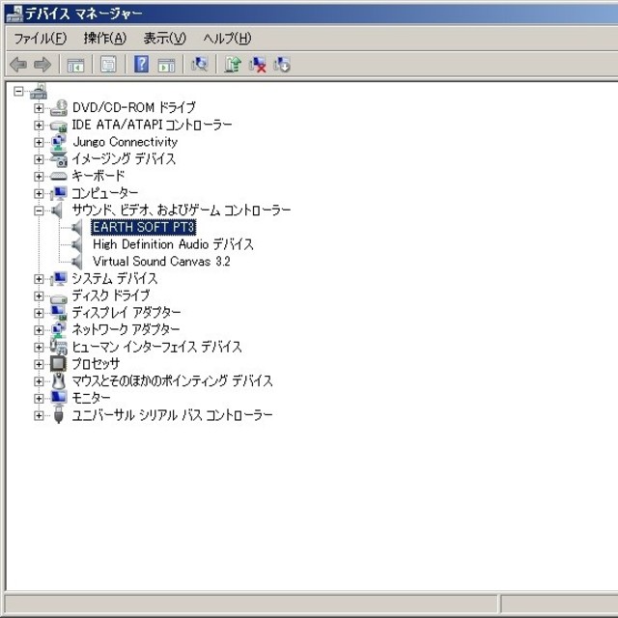Click the ディスプレイ アダプター icon
This screenshot has width=618, height=618.
click(x=59, y=313)
